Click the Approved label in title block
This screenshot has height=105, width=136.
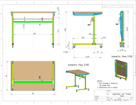point(97,96)
